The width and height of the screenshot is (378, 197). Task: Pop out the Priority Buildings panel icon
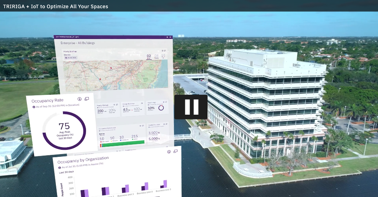tap(165, 51)
